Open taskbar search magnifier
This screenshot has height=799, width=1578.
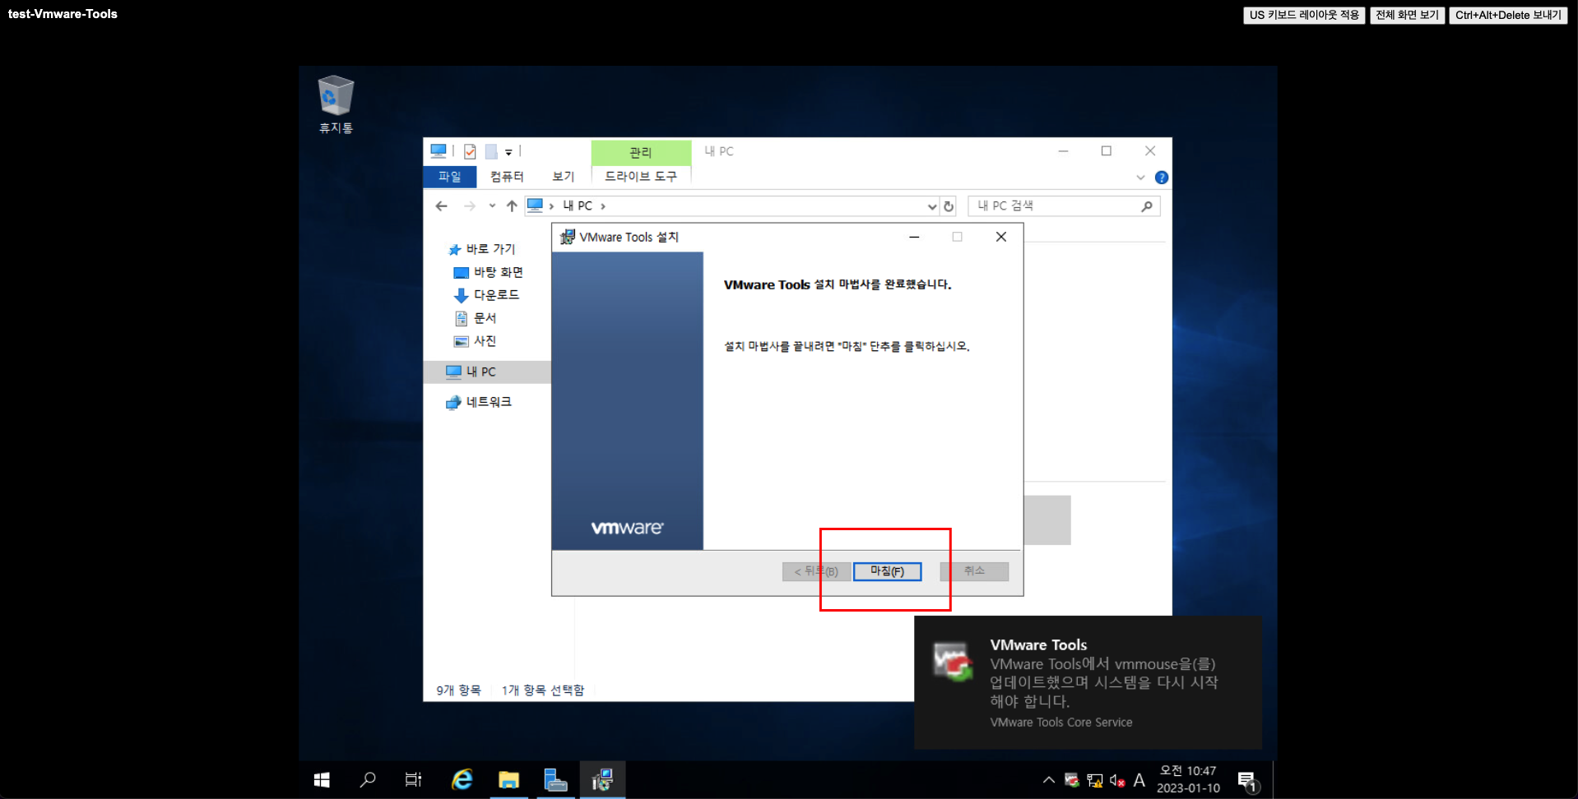368,780
